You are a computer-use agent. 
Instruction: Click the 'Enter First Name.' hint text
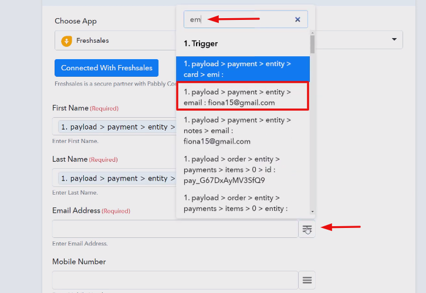tap(75, 141)
